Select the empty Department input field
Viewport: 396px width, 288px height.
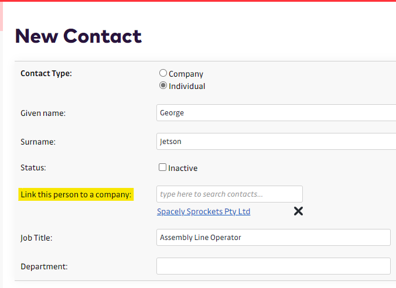273,266
